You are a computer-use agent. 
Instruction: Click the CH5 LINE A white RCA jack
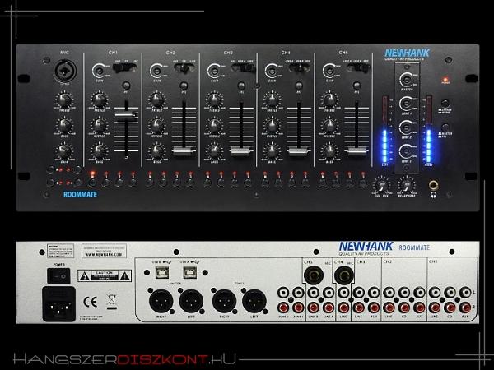329,292
